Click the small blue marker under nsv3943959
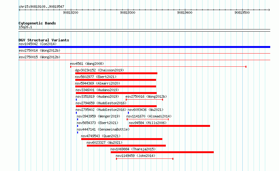 coord(77,119)
